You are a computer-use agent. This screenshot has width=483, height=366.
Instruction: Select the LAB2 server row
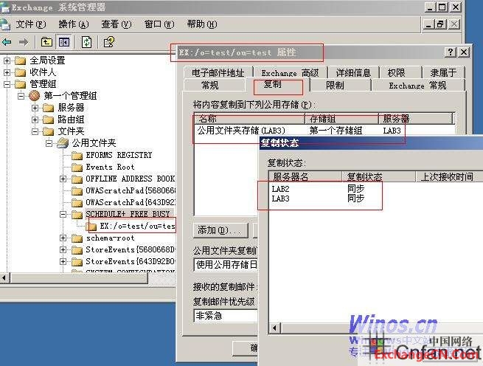coord(280,189)
